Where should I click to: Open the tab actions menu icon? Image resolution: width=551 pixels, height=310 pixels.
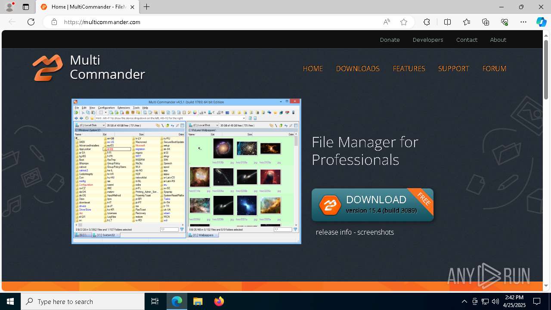(26, 7)
